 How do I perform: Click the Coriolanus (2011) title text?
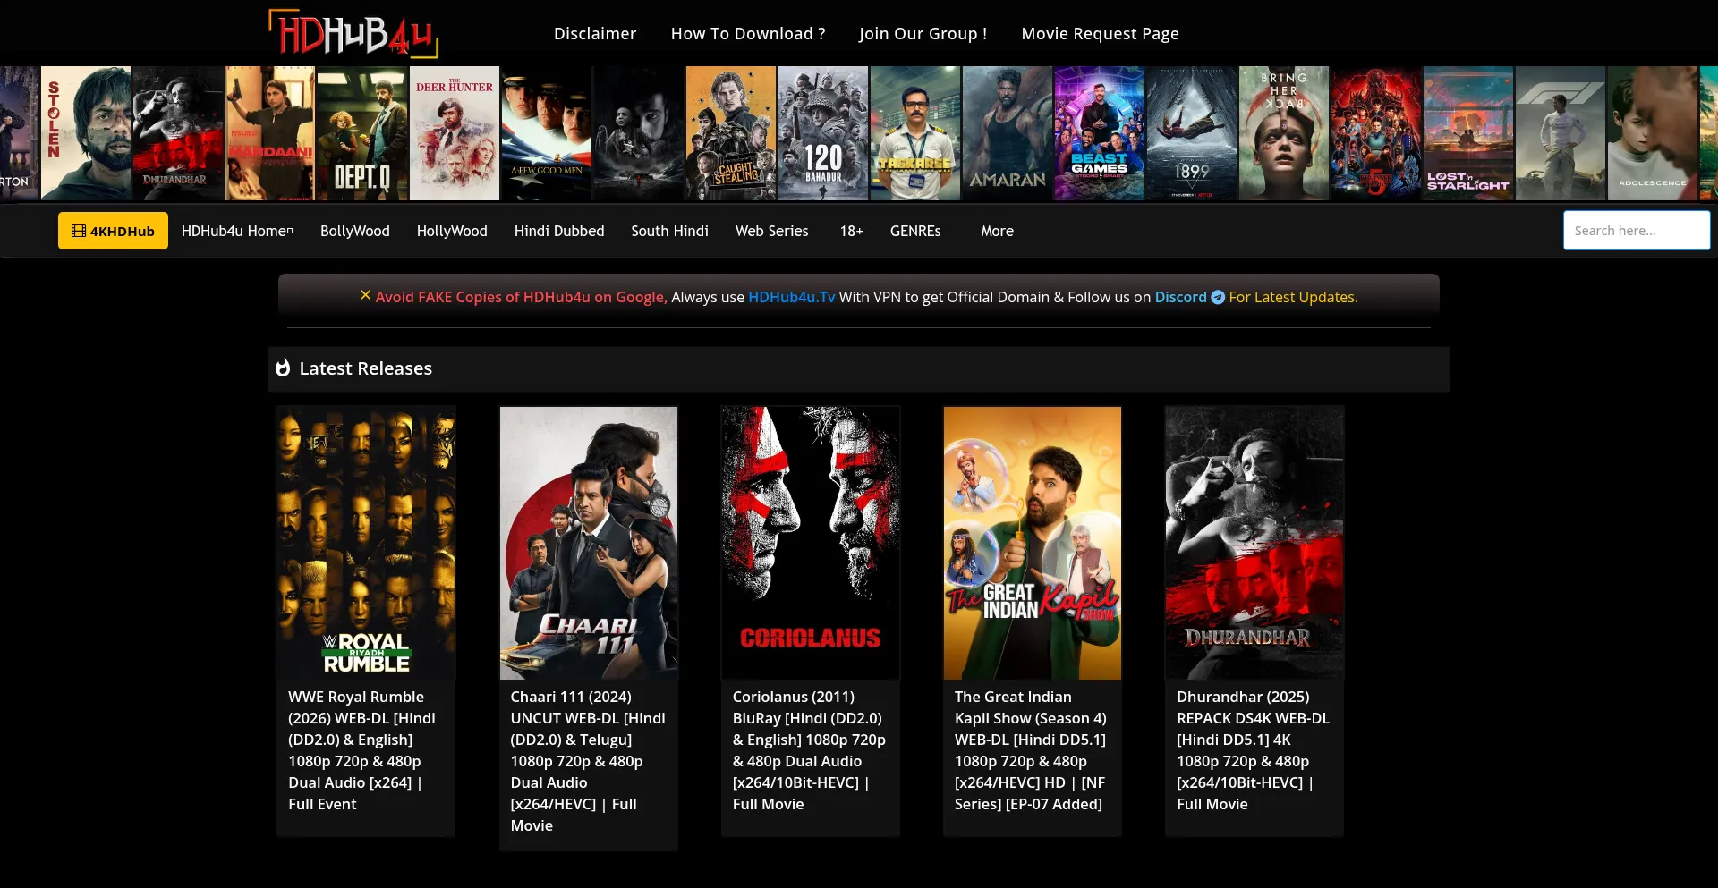[809, 750]
